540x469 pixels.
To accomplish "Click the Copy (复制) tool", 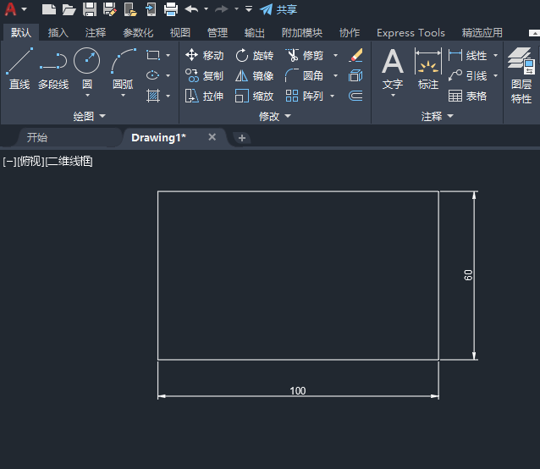I will (x=204, y=75).
